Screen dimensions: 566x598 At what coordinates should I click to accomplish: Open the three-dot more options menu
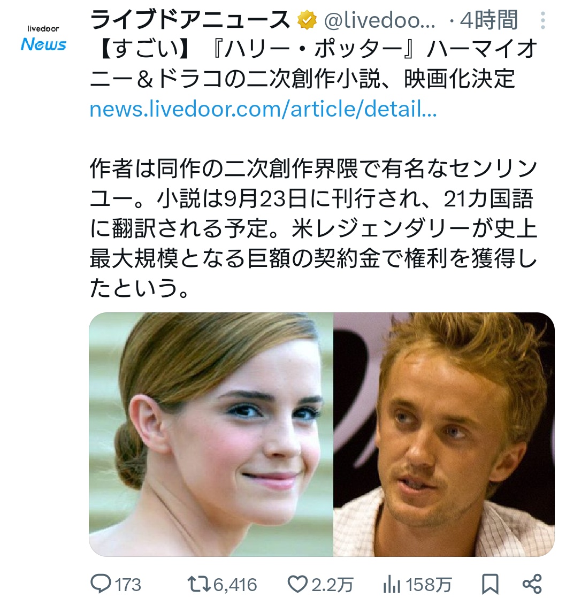pyautogui.click(x=543, y=20)
